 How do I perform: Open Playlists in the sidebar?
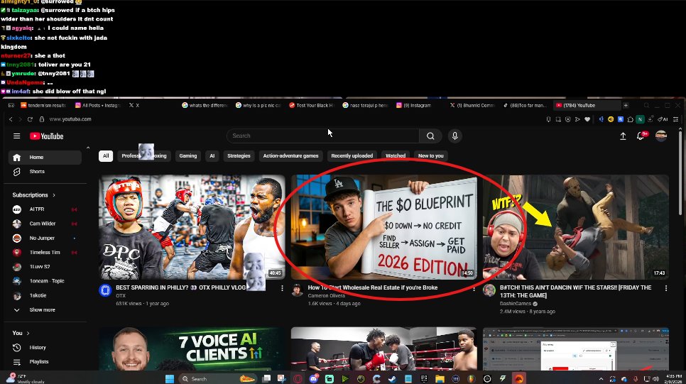[45, 362]
